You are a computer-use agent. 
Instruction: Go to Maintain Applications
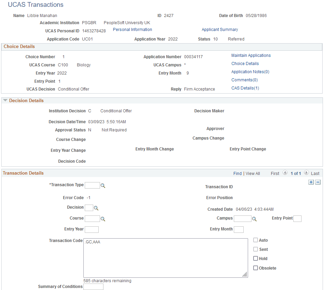(251, 55)
